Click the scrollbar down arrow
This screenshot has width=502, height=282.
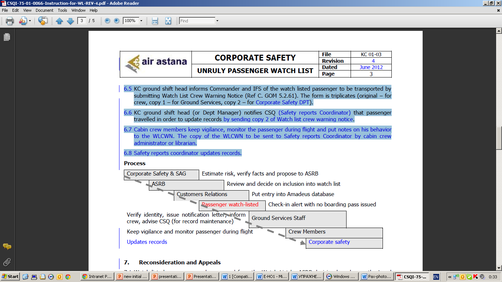pyautogui.click(x=499, y=268)
